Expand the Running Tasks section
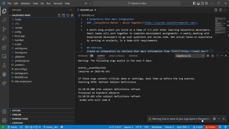This screenshot has width=229, height=129. (42, 119)
